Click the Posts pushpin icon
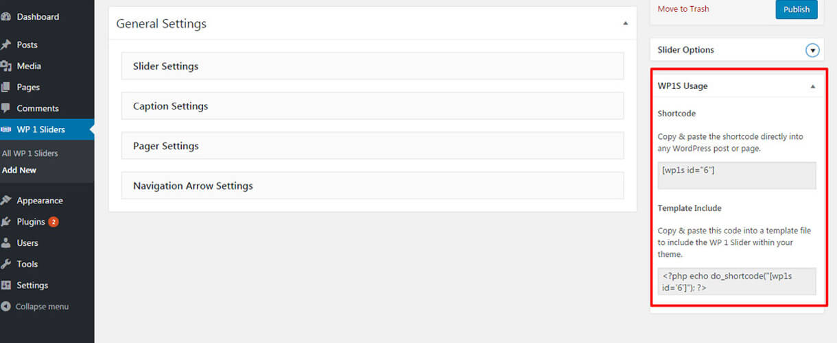Viewport: 837px width, 343px height. pyautogui.click(x=5, y=45)
